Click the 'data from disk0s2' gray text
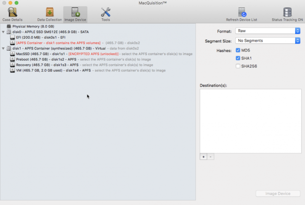This screenshot has width=305, height=205. [x=124, y=48]
